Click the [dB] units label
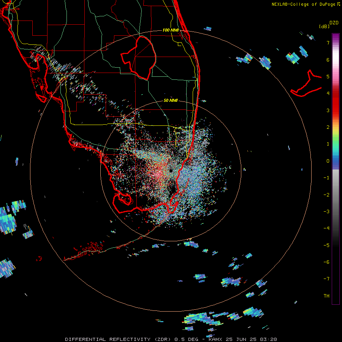Screen dimensions: 342x342 [x=324, y=26]
